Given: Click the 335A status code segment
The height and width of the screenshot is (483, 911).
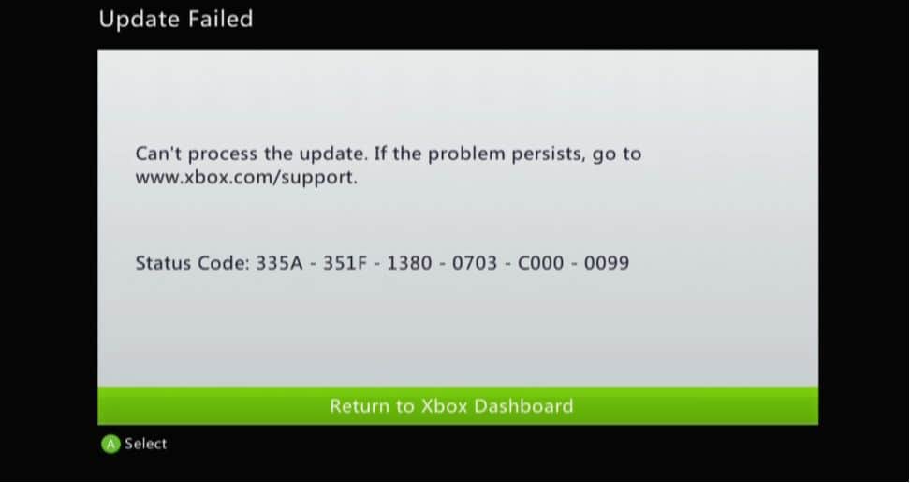Looking at the screenshot, I should pyautogui.click(x=279, y=263).
